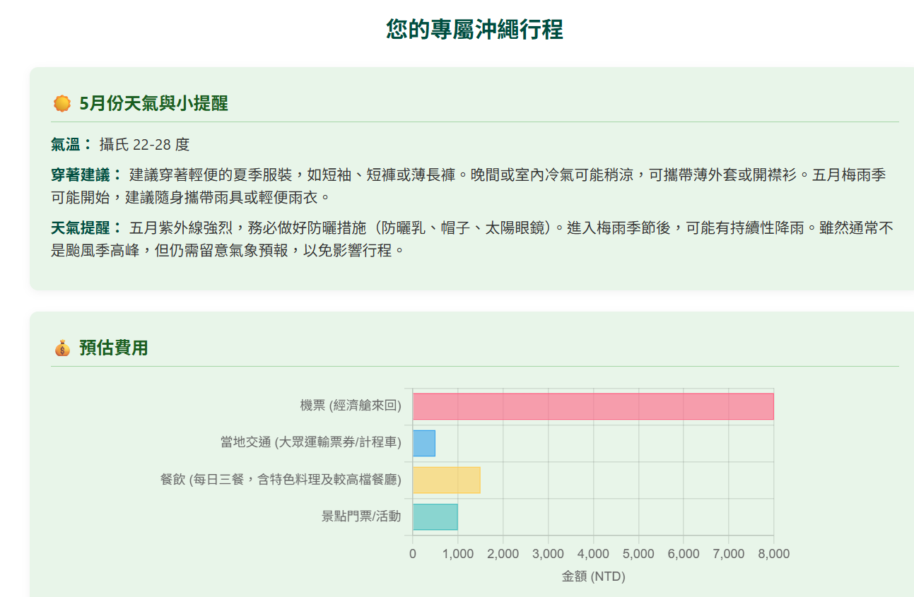Click the temperature value 攝氏 22-28 度
The width and height of the screenshot is (914, 597).
pos(144,144)
